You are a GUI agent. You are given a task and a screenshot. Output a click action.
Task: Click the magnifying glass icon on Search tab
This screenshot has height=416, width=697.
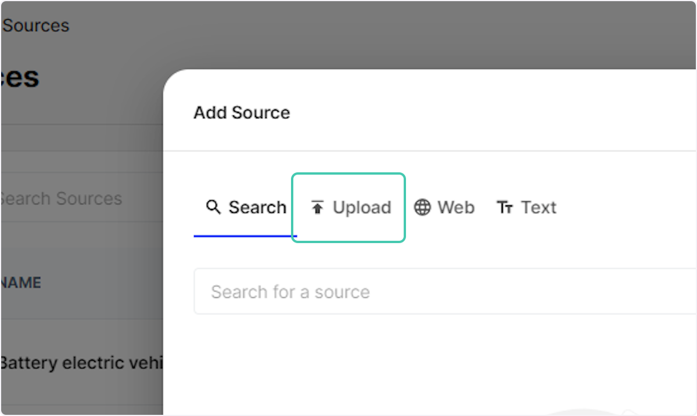213,207
